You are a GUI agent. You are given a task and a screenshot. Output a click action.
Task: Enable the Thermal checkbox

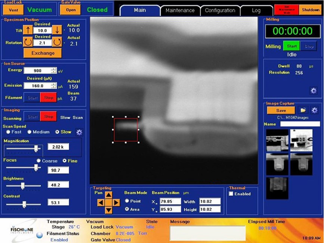[x=231, y=194]
